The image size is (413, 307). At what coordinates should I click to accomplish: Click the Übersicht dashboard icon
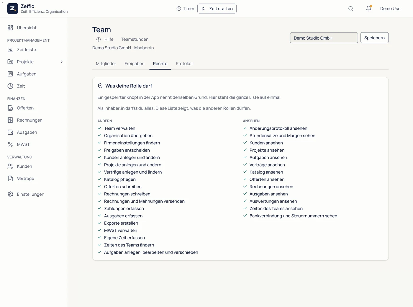(10, 28)
